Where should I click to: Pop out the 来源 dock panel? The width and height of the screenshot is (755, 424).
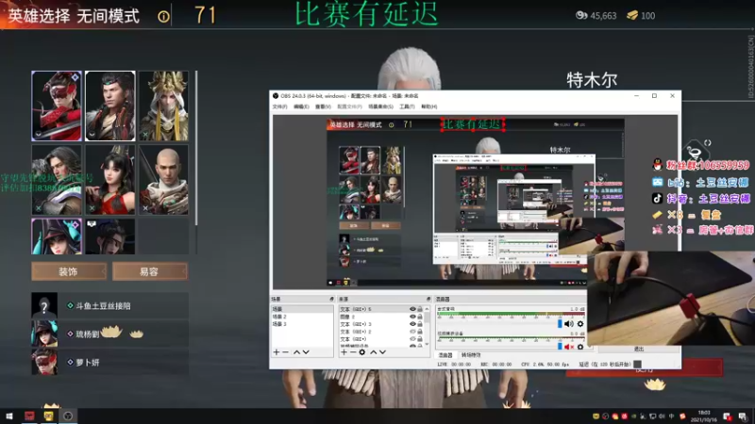(x=428, y=299)
